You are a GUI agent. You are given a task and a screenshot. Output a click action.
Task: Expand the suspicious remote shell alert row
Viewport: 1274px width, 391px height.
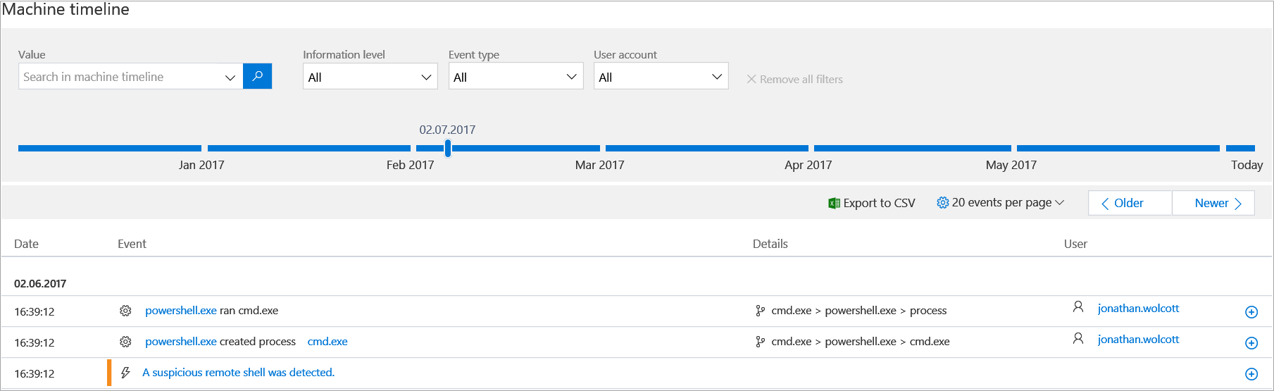(x=1251, y=374)
